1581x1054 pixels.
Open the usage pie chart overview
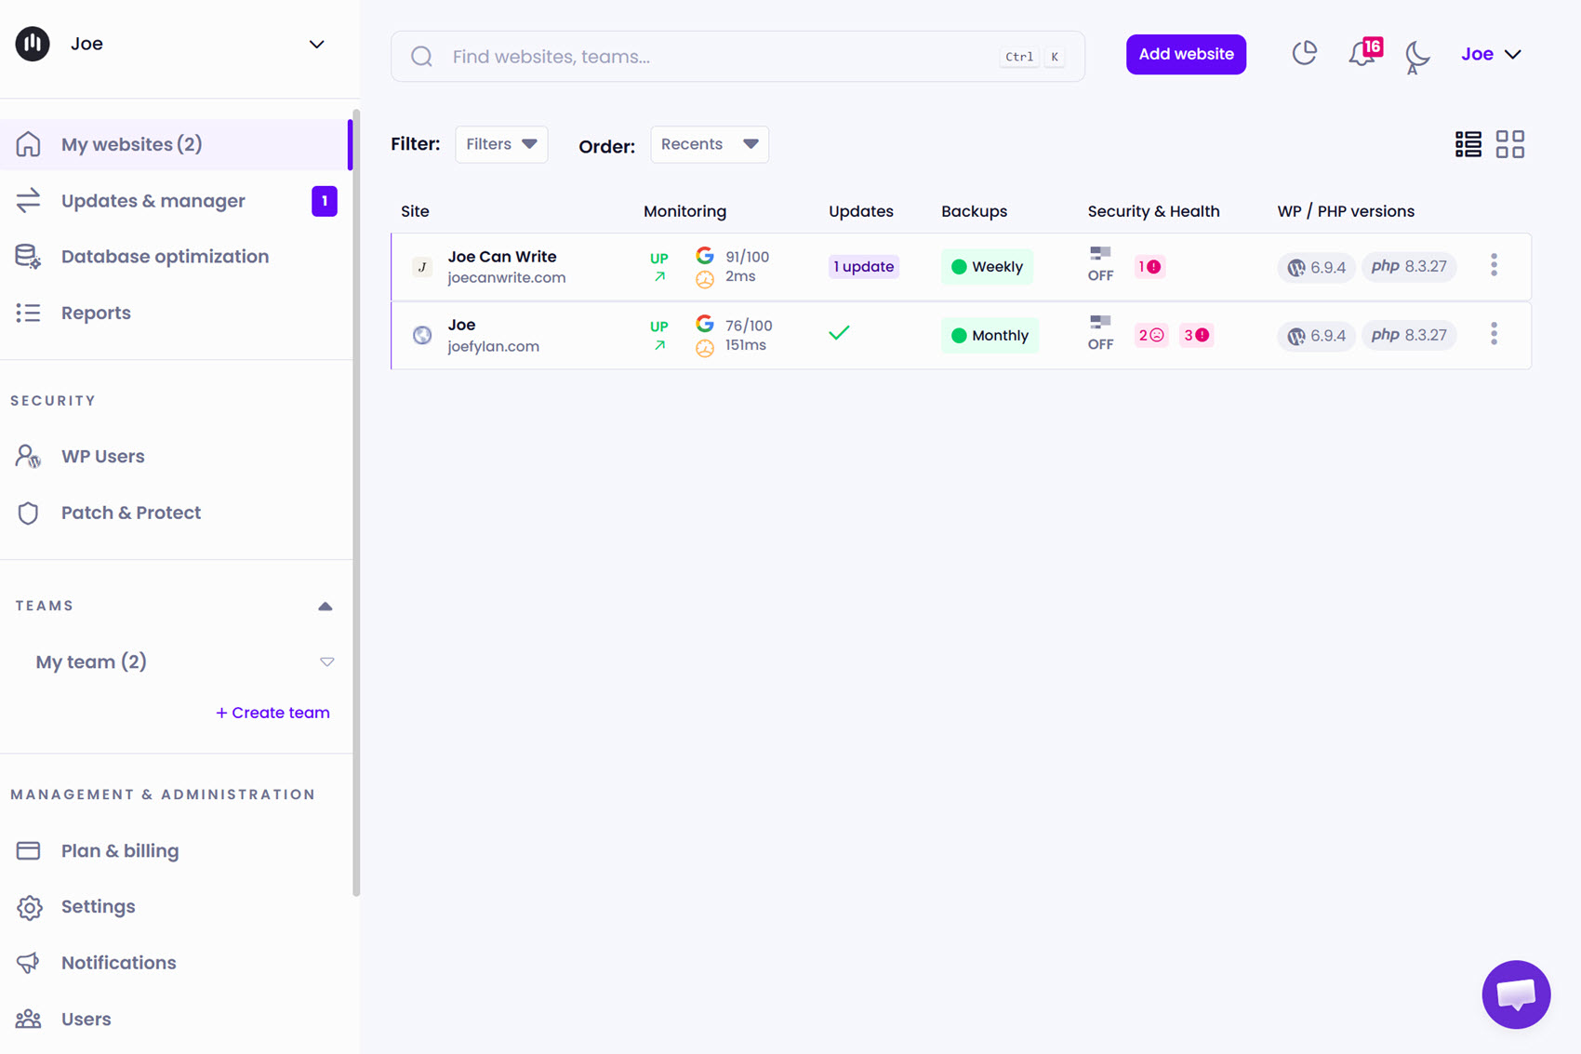point(1304,53)
